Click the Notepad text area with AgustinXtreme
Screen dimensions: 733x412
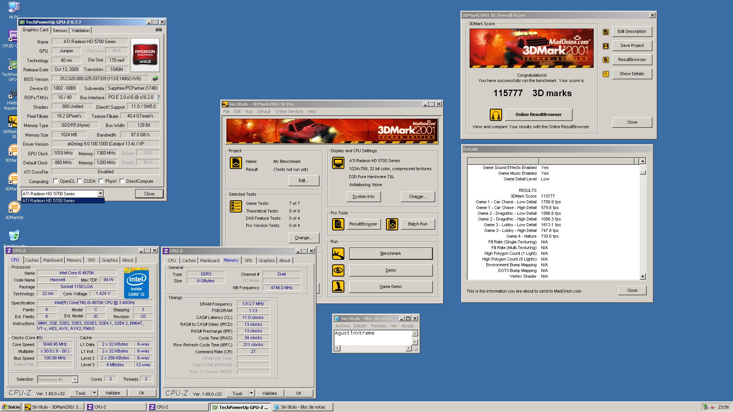point(373,338)
